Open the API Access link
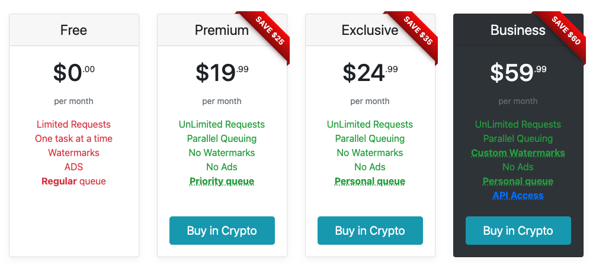 point(518,196)
